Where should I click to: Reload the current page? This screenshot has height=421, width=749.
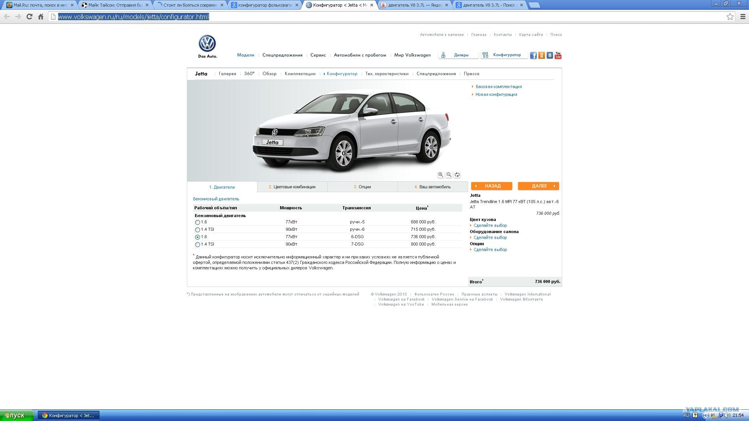[x=29, y=16]
